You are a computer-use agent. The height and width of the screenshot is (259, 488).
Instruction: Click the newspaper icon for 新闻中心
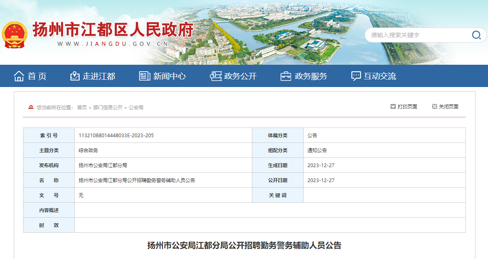point(144,76)
